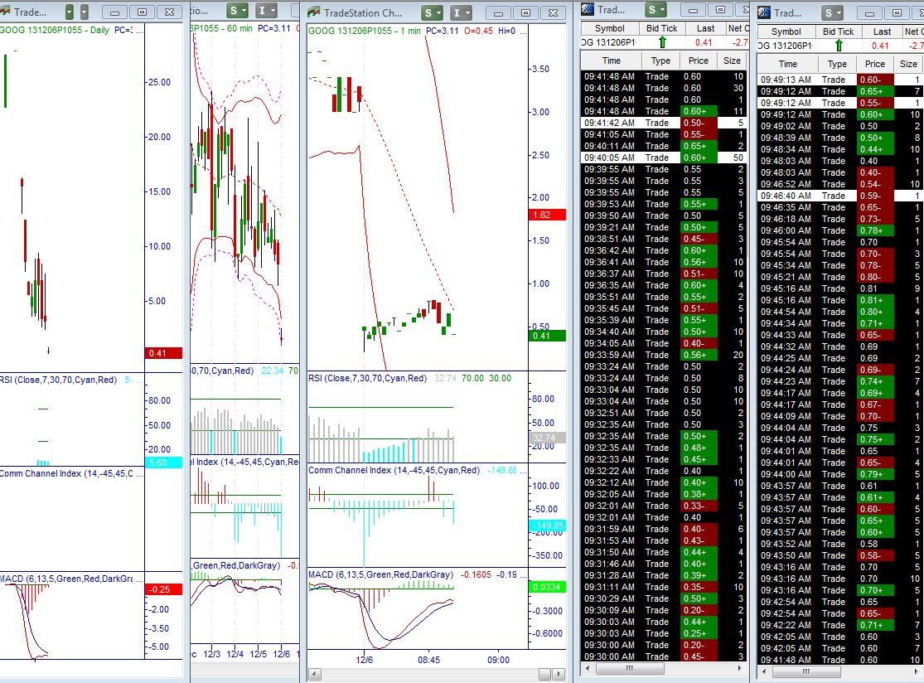Click the 08:45 label on 1 min chart time axis
This screenshot has height=683, width=924.
(429, 660)
